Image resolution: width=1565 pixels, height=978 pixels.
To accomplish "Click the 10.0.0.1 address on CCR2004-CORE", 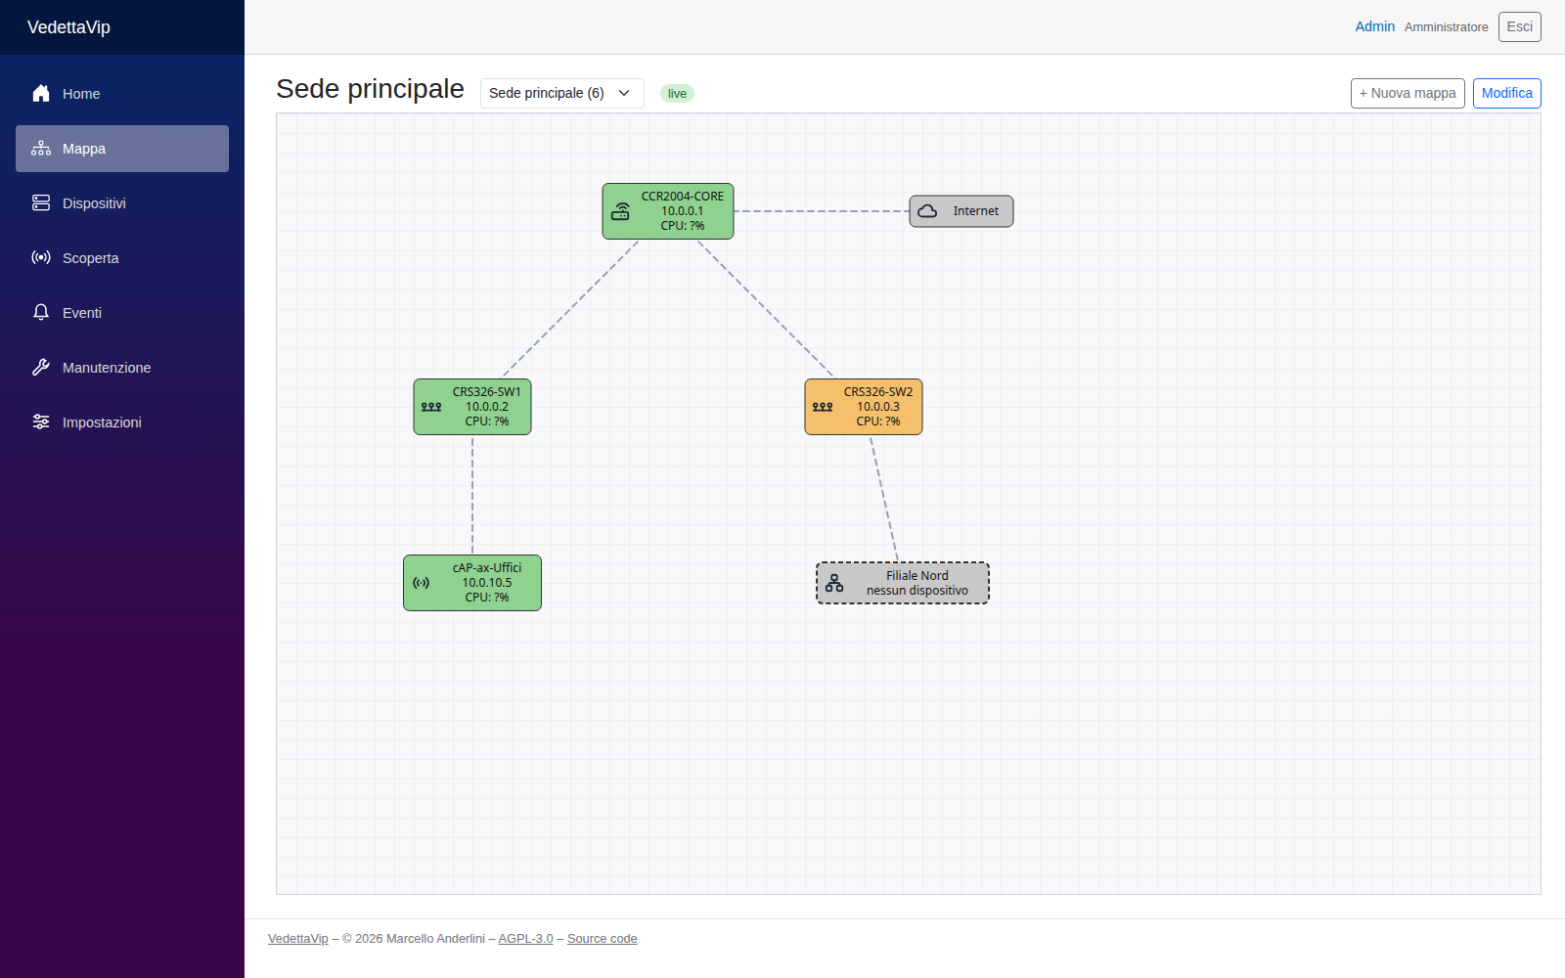I will tap(682, 211).
